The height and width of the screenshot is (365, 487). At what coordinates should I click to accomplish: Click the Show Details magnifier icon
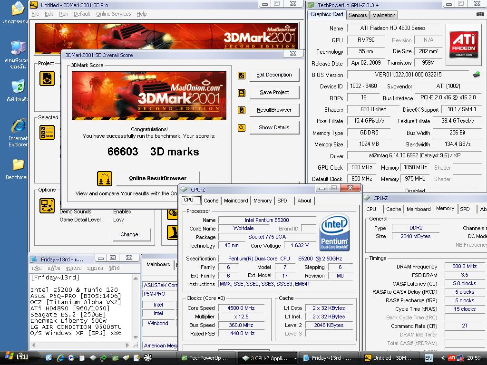(242, 127)
